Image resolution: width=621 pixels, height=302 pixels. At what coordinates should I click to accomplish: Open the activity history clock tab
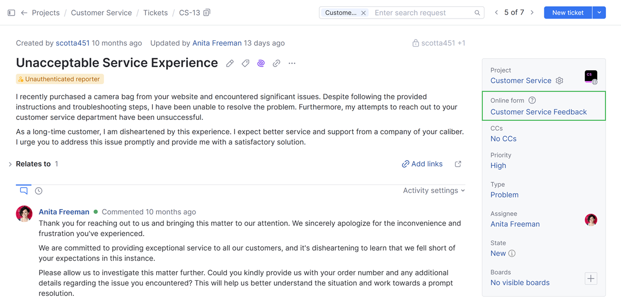(x=38, y=190)
